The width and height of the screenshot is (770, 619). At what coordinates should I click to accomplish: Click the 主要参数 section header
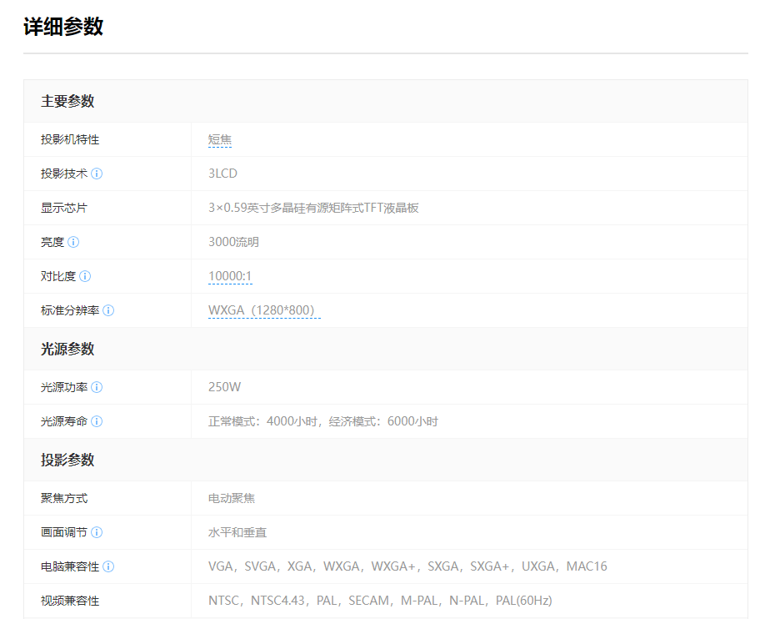click(x=67, y=101)
